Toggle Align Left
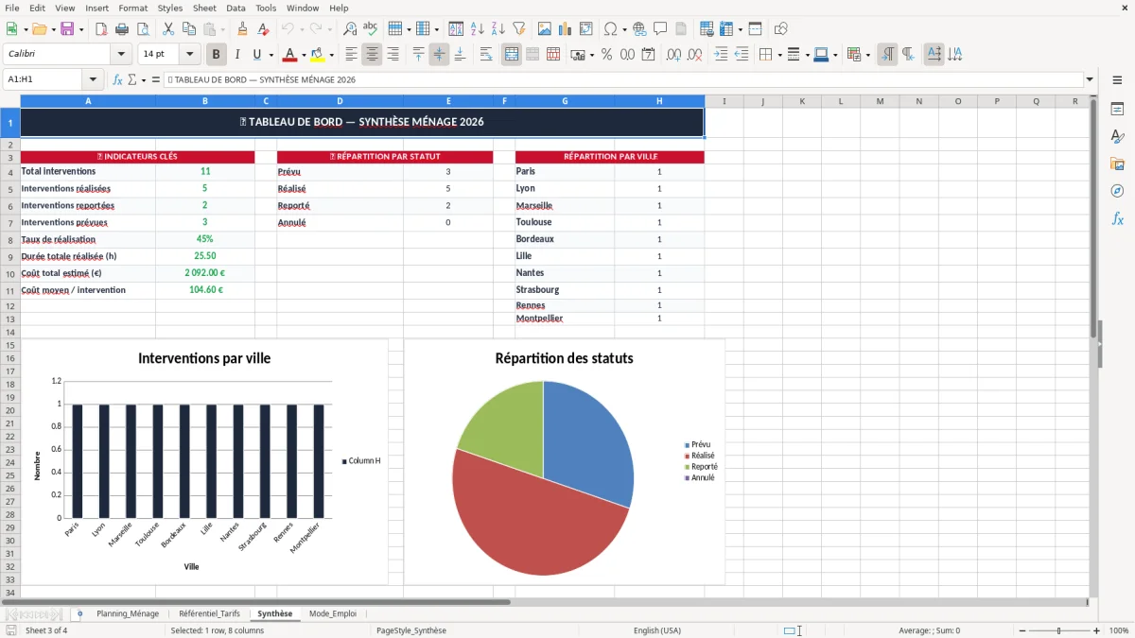The height and width of the screenshot is (638, 1135). click(x=351, y=55)
